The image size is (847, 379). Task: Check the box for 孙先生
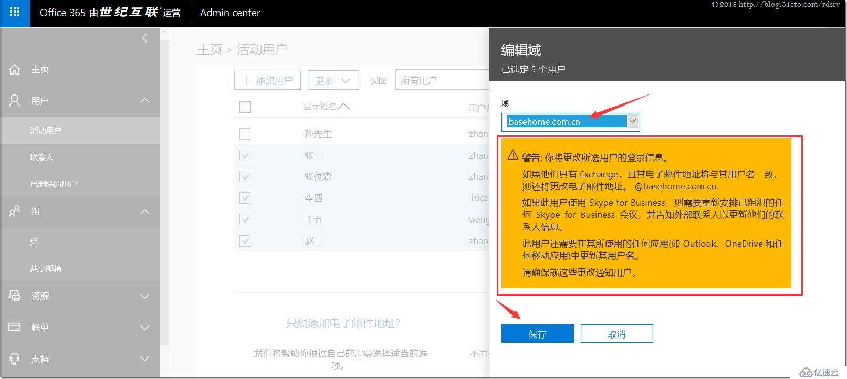click(245, 134)
